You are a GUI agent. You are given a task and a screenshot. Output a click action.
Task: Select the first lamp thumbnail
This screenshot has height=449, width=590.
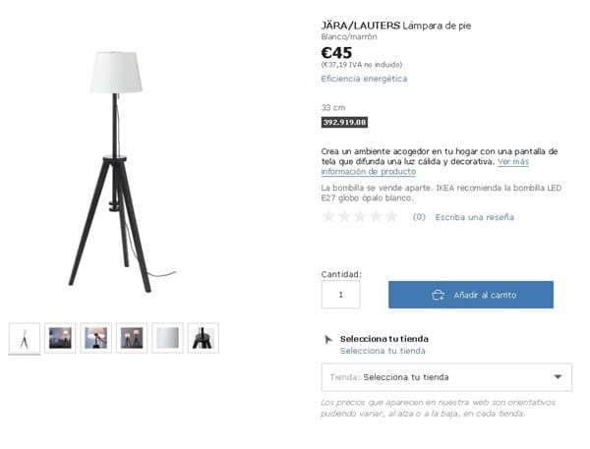click(x=25, y=338)
